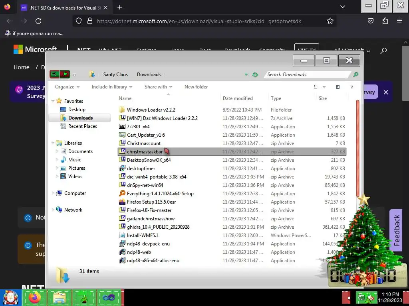Image resolution: width=409 pixels, height=306 pixels.
Task: Select the ndp48-web installer icon
Action: click(x=122, y=252)
